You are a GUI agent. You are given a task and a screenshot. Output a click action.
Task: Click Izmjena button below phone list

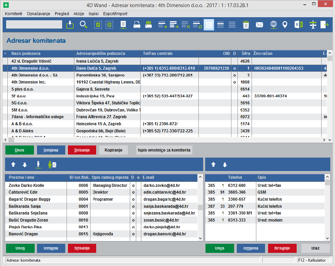coord(251,248)
